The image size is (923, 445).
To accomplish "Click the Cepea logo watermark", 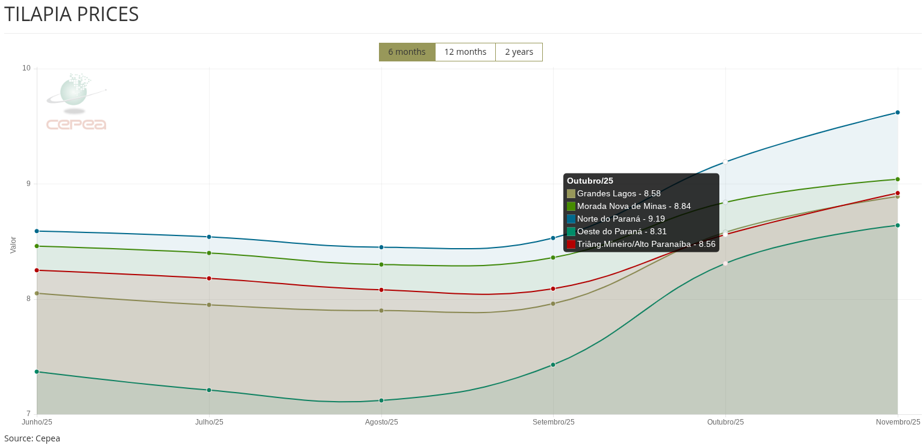I will point(77,102).
